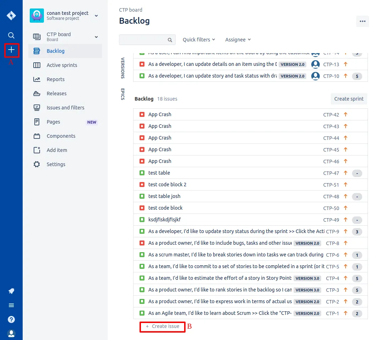Click the Pages document icon
The width and height of the screenshot is (375, 340).
[x=36, y=122]
